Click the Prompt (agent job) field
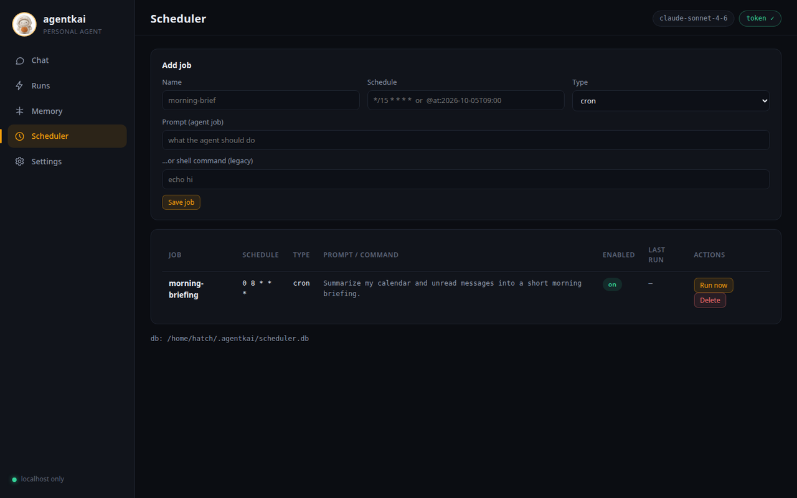The image size is (797, 498). coord(466,140)
